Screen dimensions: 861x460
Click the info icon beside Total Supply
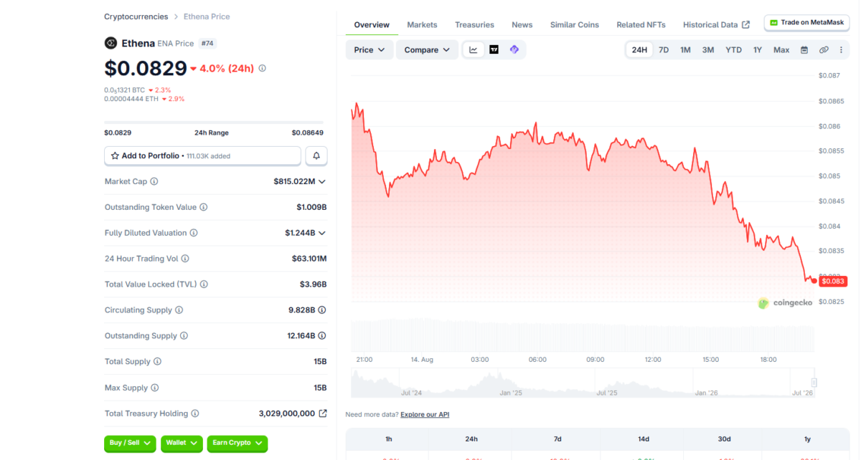point(157,362)
